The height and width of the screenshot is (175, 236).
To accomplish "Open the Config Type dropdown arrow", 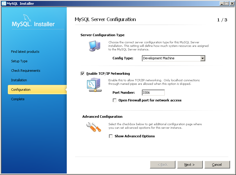I will click(x=202, y=58).
